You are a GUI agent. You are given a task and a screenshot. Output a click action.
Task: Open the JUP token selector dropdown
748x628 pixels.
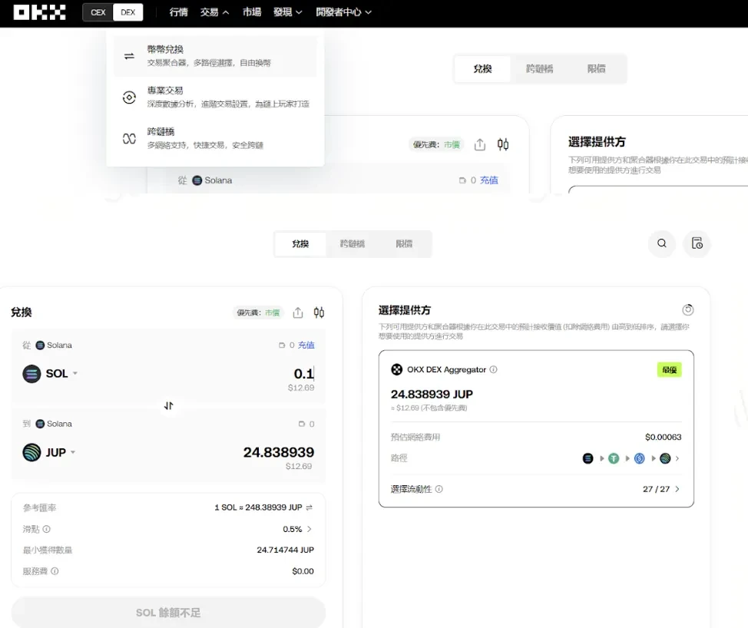(50, 452)
